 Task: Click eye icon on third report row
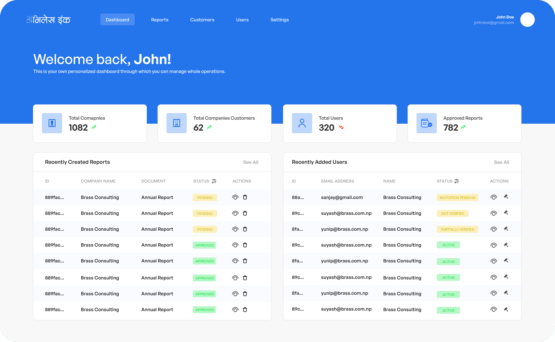tap(235, 229)
